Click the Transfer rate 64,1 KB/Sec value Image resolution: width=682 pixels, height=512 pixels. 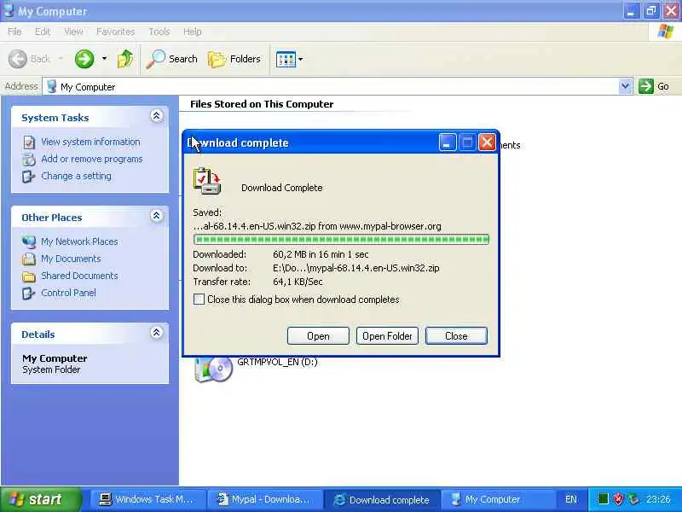[298, 282]
